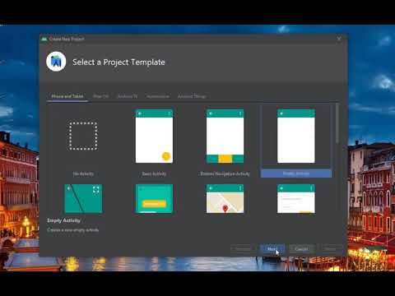Image resolution: width=395 pixels, height=296 pixels.
Task: Click the highlighted Empty Activity label
Action: coord(296,173)
